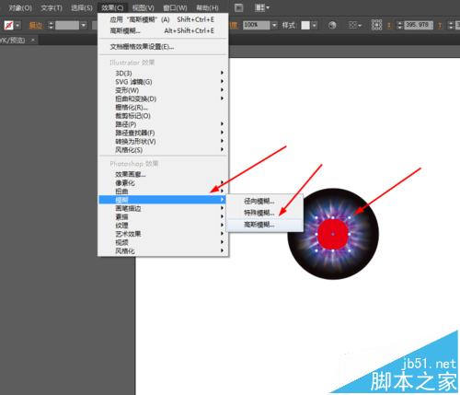Click the stroke weight input field
This screenshot has width=460, height=395.
67,25
